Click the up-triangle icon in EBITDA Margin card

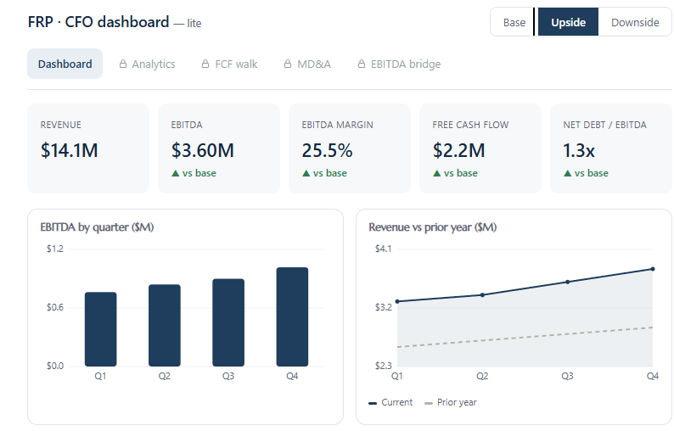306,173
